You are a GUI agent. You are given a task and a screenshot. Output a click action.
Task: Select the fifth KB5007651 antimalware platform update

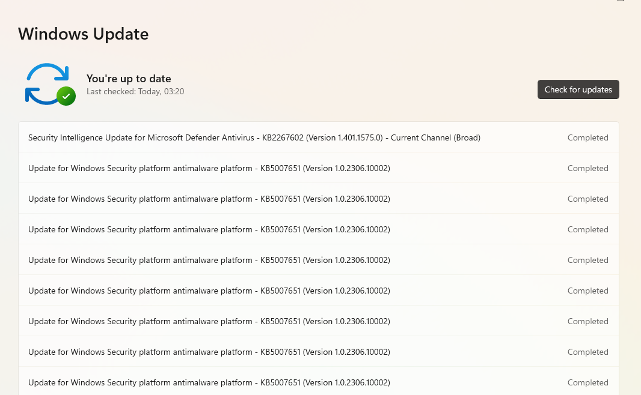click(x=209, y=291)
